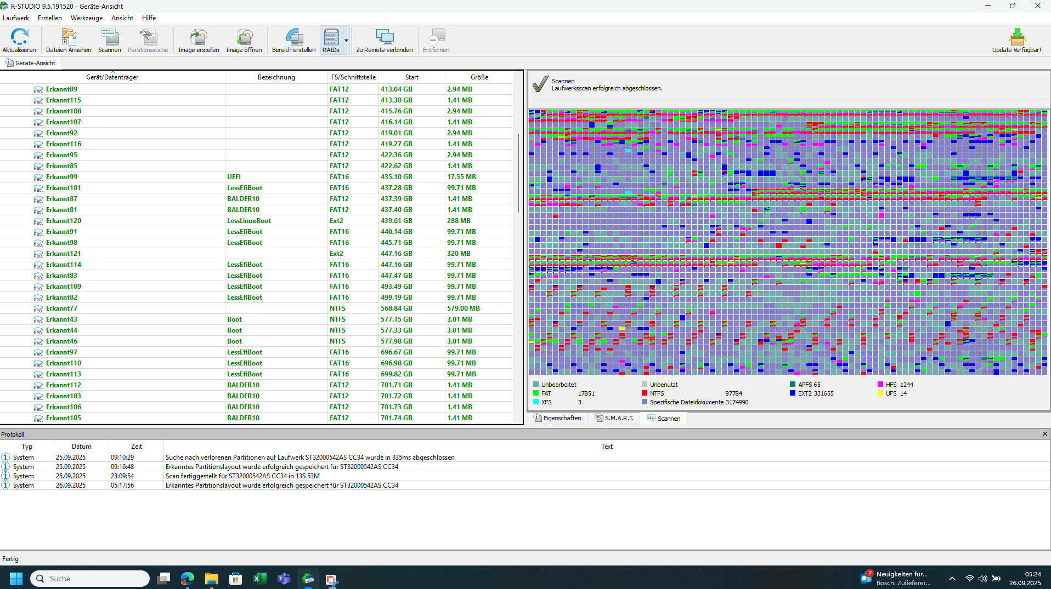1051x589 pixels.
Task: Open the Werkzeuge menu
Action: click(87, 18)
